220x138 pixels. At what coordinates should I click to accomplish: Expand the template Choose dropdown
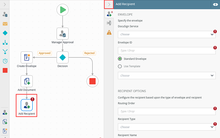click(x=167, y=76)
